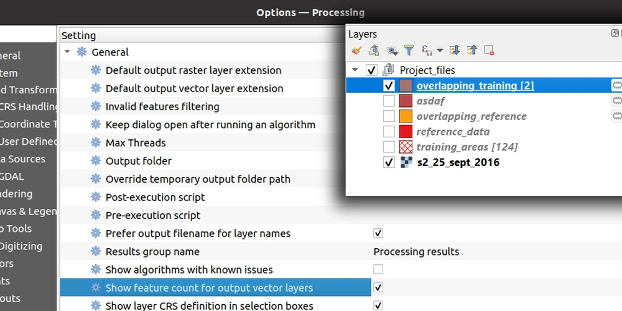Enable asdaf layer checkbox
This screenshot has width=622, height=311.
tap(389, 101)
